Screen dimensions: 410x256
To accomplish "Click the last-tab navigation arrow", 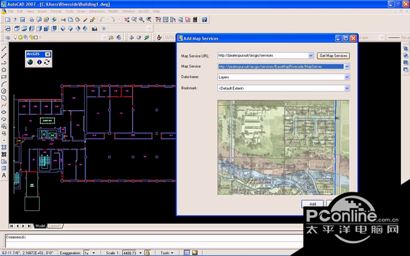I will coord(29,226).
